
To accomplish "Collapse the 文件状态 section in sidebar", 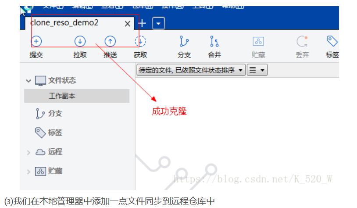I will pos(29,81).
